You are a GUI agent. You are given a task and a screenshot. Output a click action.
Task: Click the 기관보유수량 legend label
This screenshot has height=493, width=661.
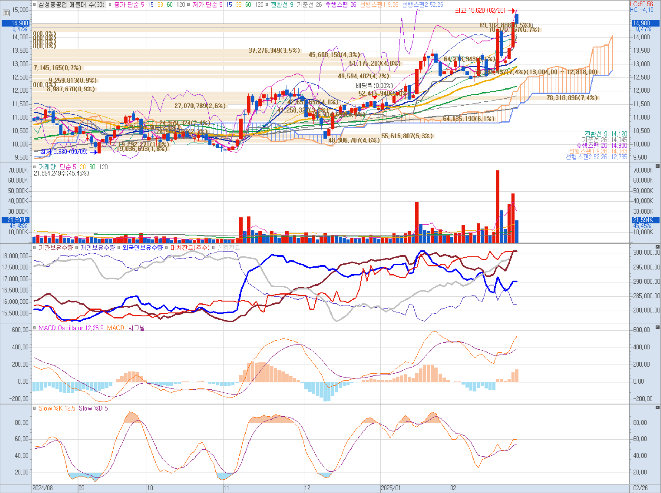[x=56, y=248]
